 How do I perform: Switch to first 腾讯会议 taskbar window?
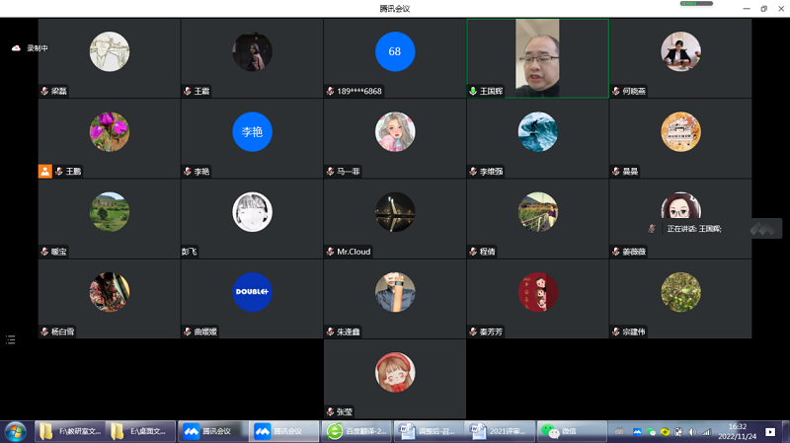tap(212, 431)
